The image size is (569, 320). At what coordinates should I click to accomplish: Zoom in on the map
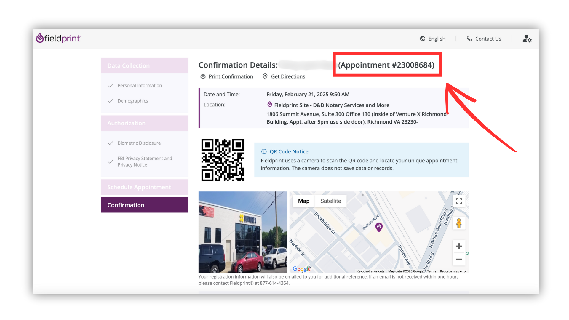[459, 246]
